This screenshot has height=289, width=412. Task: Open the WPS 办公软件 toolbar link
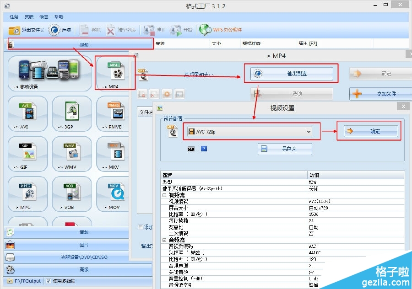[x=220, y=30]
